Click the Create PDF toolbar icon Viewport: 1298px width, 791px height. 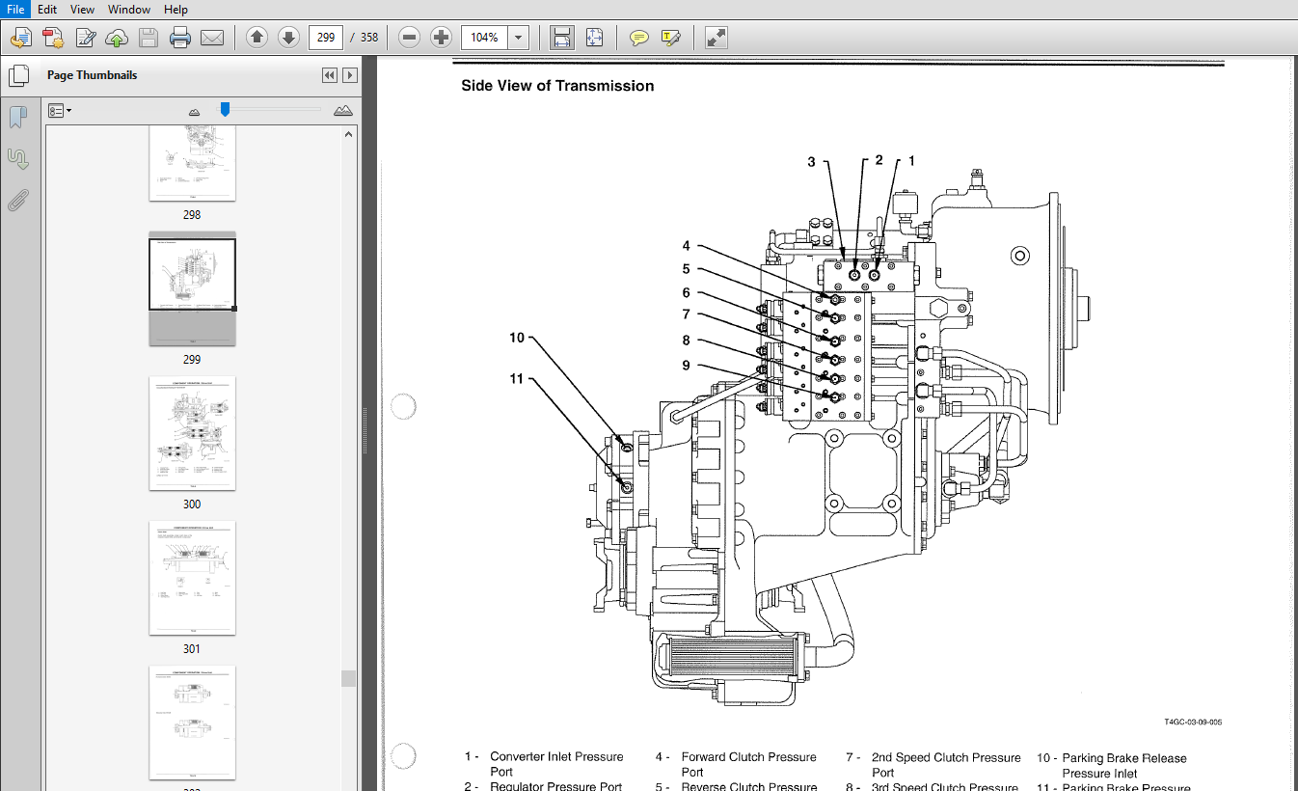tap(53, 38)
